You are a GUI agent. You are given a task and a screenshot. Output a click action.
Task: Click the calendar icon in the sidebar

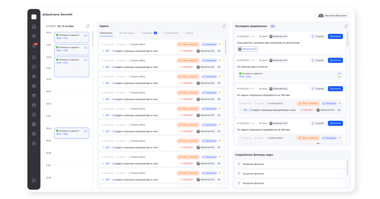pyautogui.click(x=34, y=105)
